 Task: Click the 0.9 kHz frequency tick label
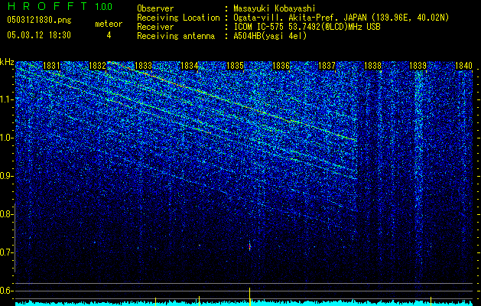tap(7, 176)
